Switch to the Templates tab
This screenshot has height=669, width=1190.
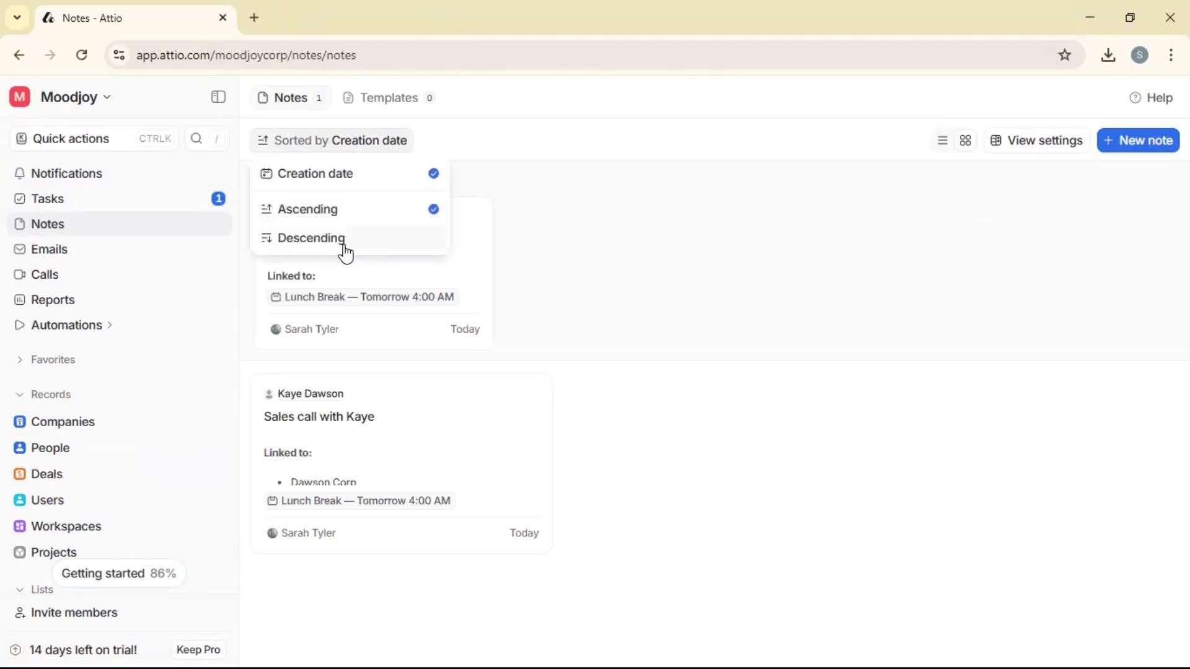pos(387,97)
